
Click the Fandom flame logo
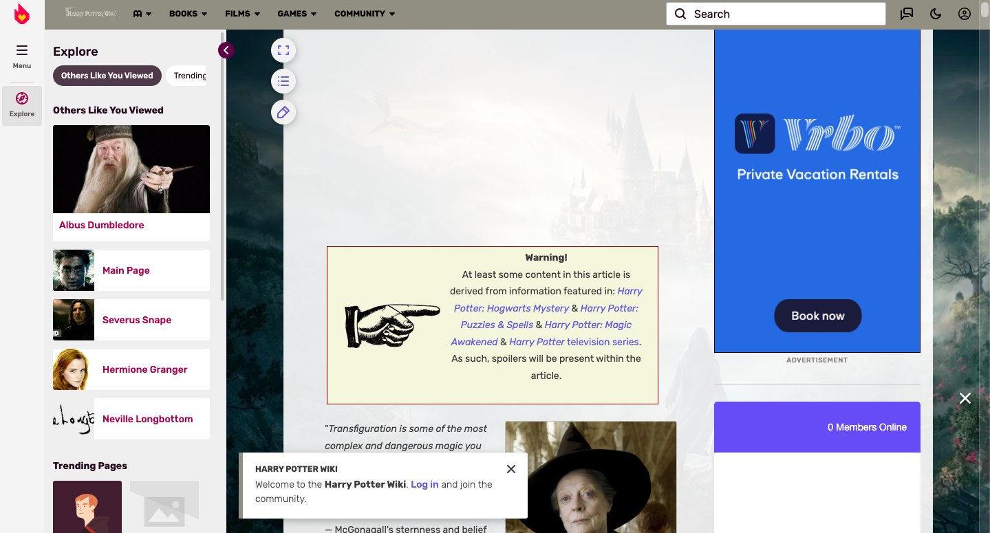click(22, 14)
